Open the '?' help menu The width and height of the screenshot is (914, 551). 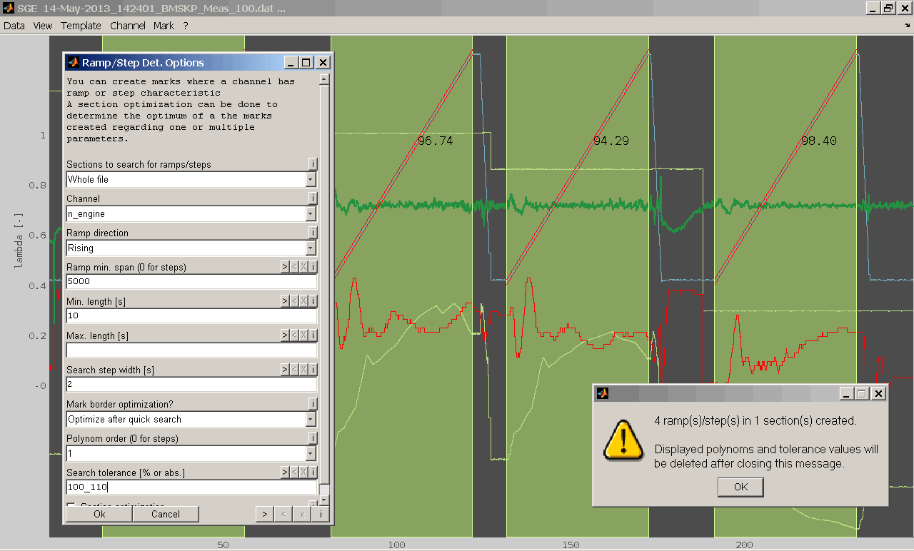(186, 26)
